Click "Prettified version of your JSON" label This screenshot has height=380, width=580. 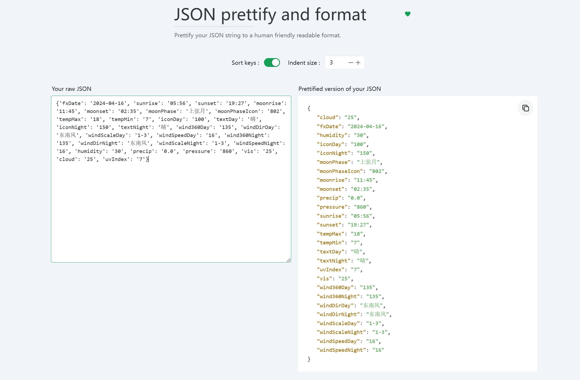coord(340,89)
